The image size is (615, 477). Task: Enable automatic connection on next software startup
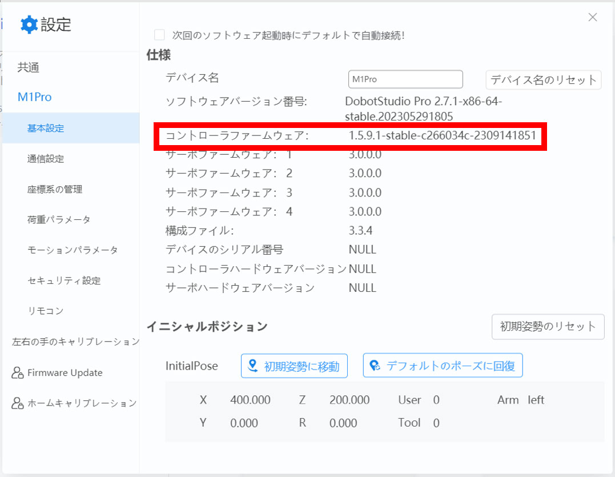pos(159,35)
